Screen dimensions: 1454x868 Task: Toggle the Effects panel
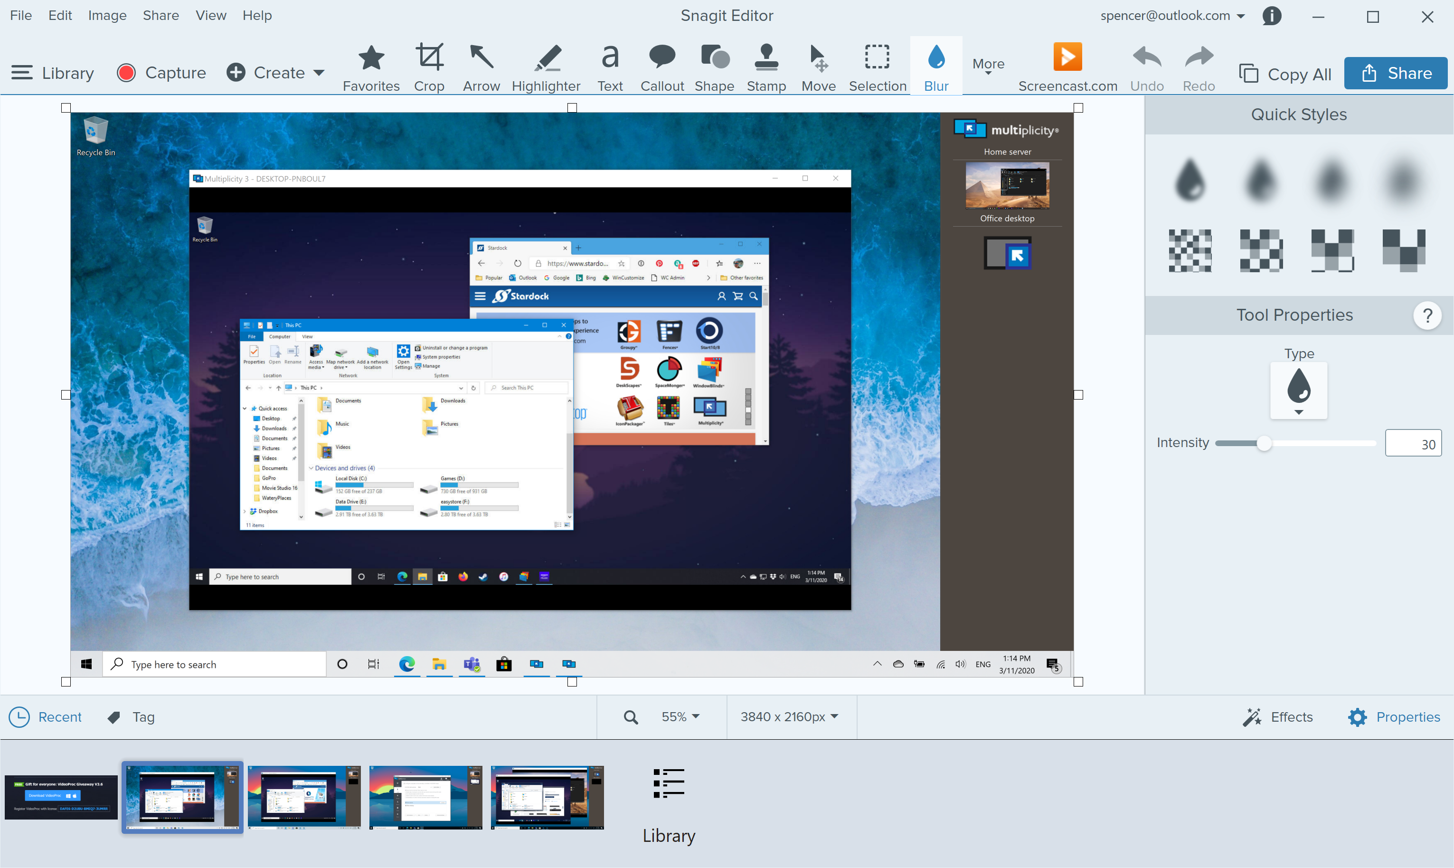(1277, 716)
